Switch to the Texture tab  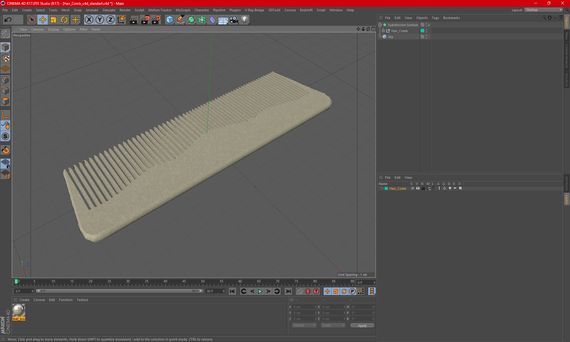point(82,299)
